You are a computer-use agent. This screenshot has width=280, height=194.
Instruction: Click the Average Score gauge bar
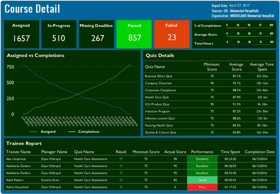[249, 36]
